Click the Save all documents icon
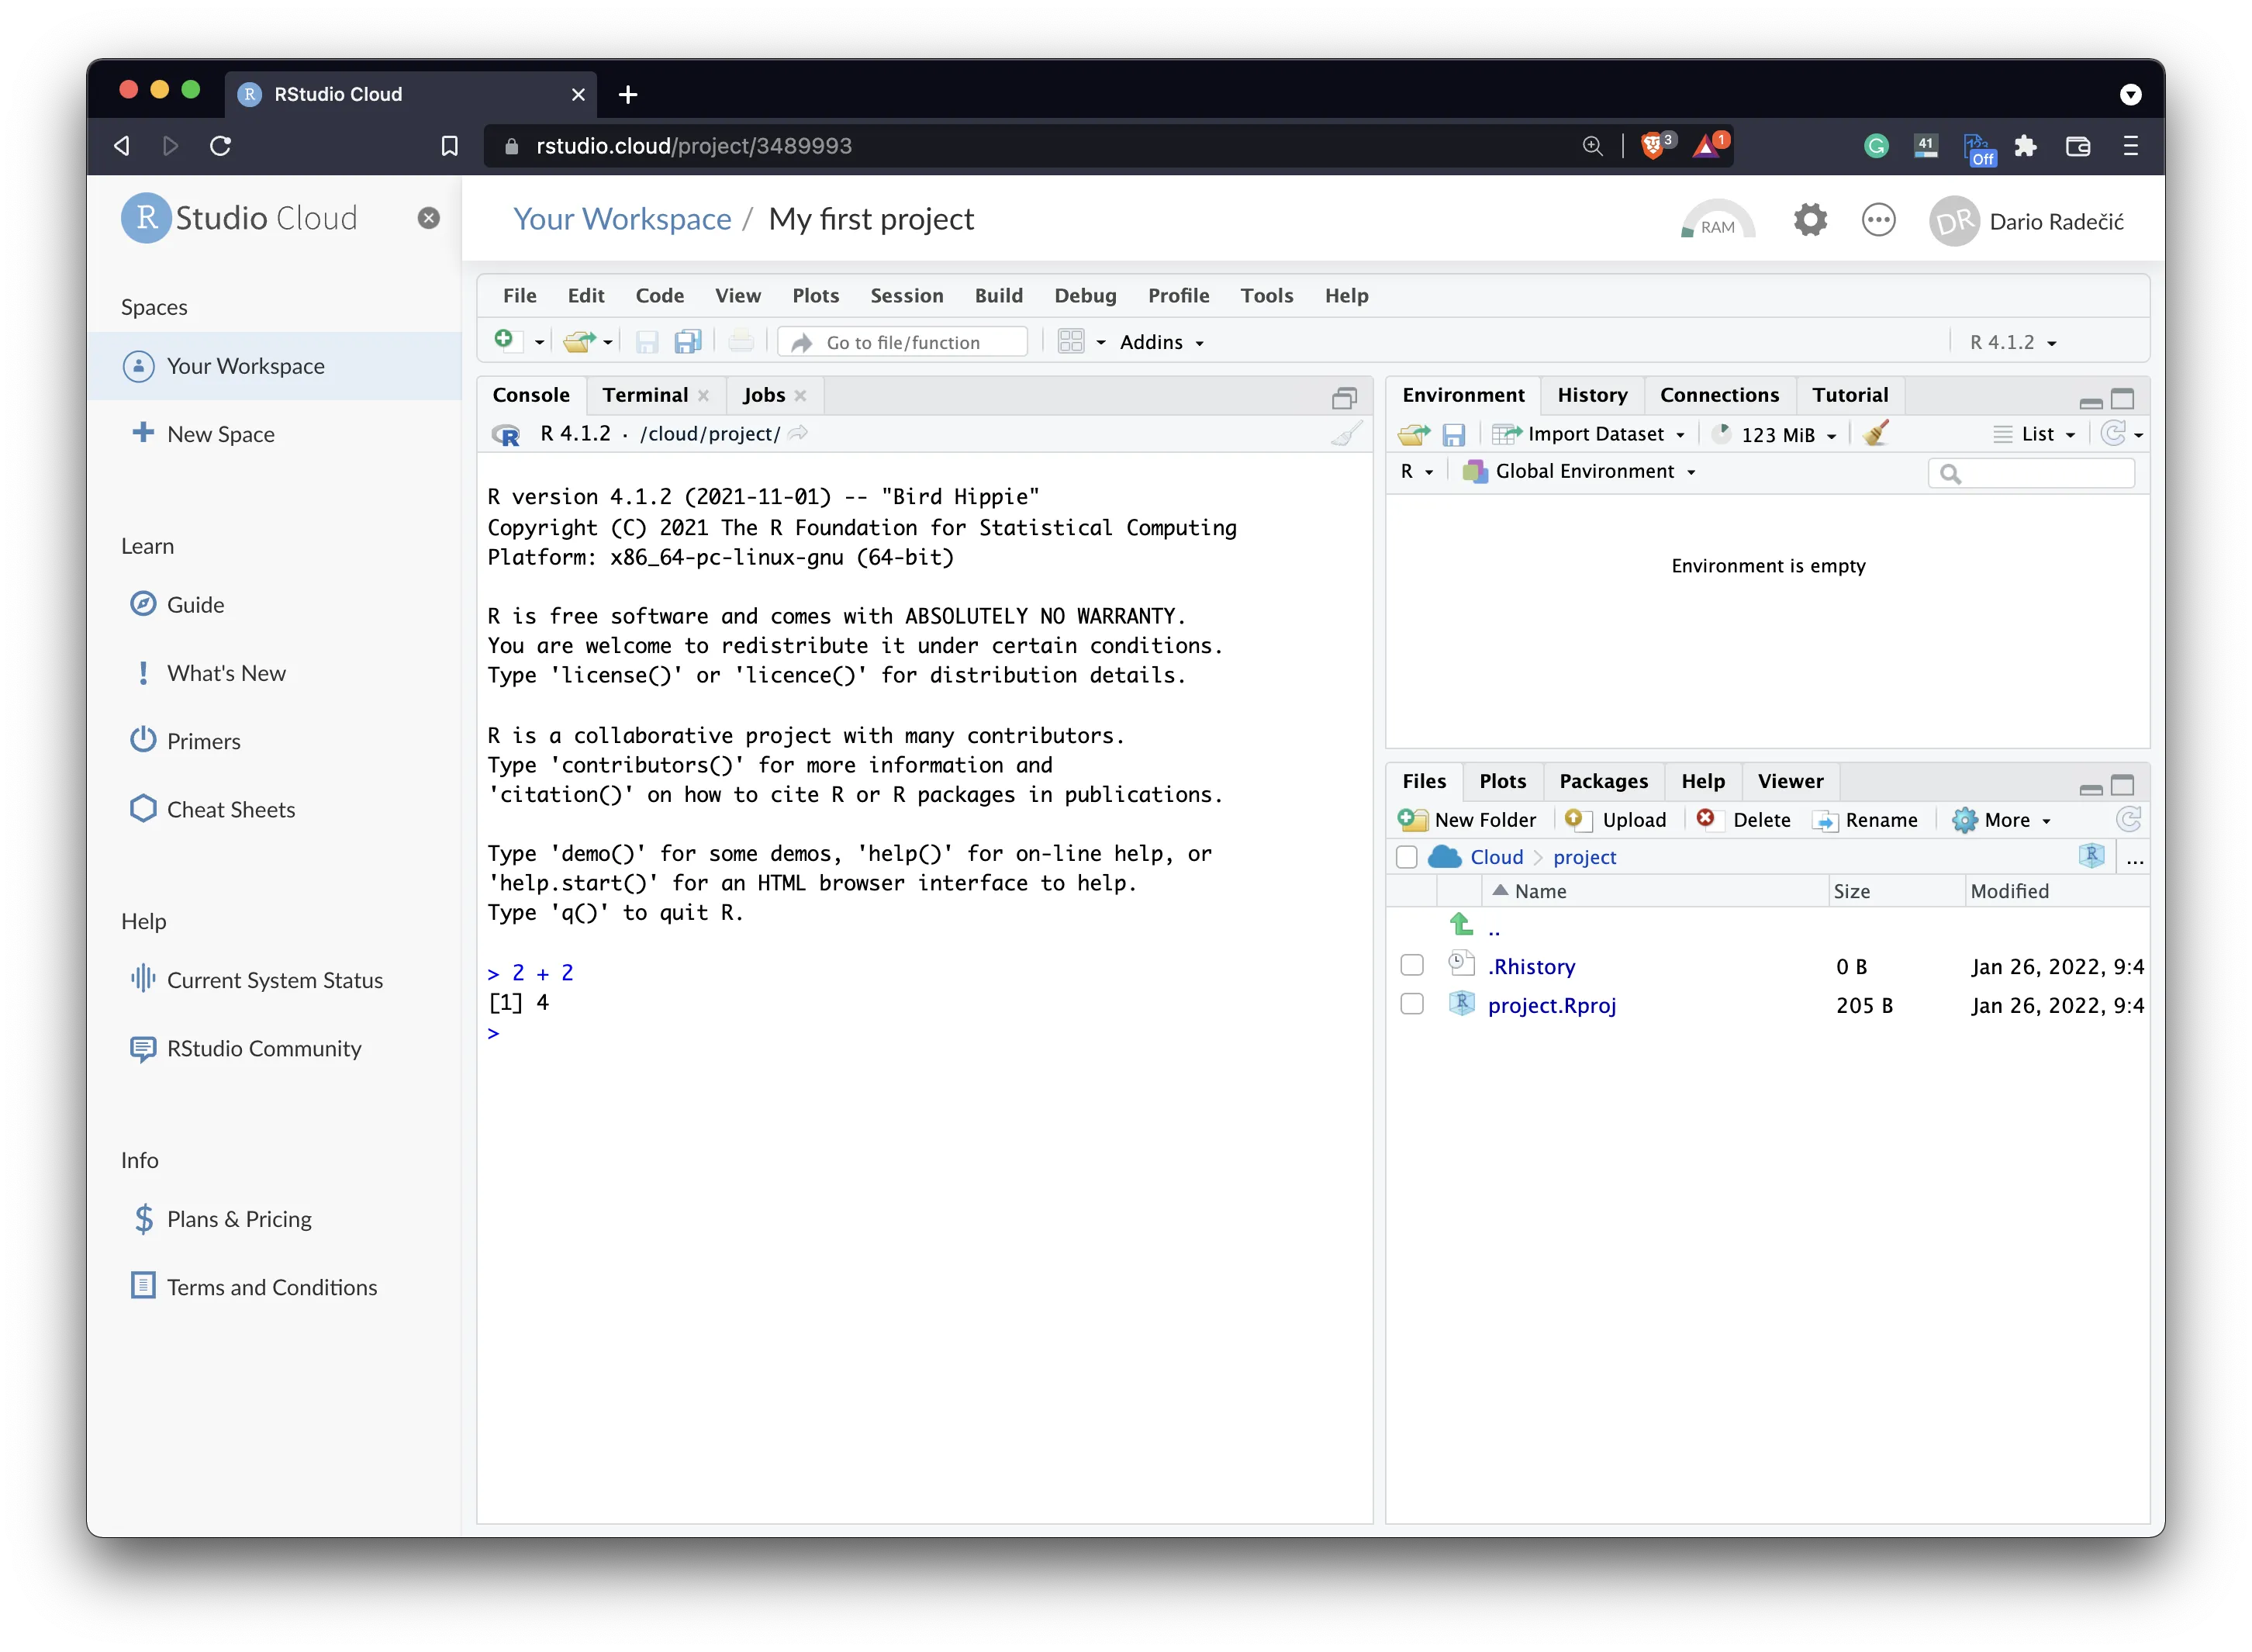The height and width of the screenshot is (1652, 2252). (x=688, y=342)
